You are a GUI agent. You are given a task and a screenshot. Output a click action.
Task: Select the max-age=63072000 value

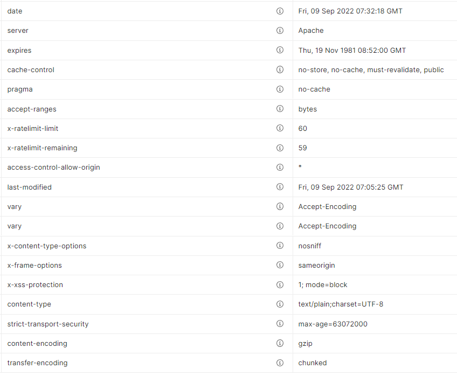(333, 324)
